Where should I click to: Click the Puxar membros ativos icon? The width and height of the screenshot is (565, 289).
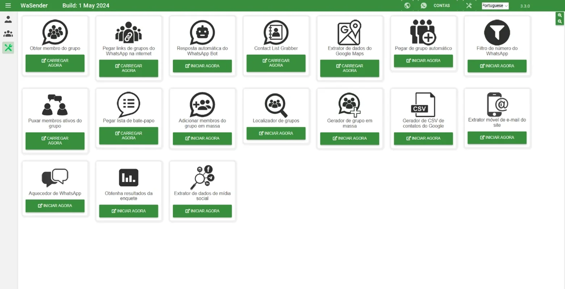55,105
